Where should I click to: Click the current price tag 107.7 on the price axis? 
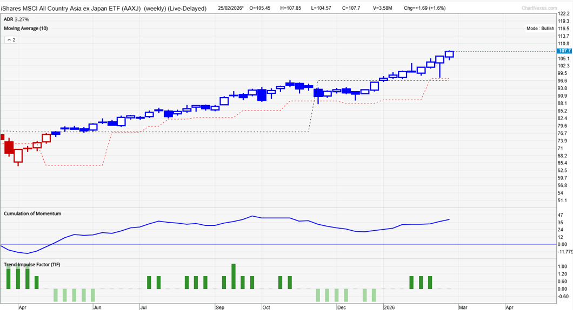(x=564, y=51)
